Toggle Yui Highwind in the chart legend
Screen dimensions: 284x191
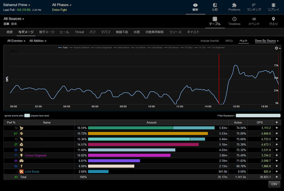tap(216, 48)
